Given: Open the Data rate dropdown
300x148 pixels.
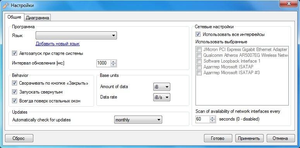Looking at the screenshot, I should 162,97.
